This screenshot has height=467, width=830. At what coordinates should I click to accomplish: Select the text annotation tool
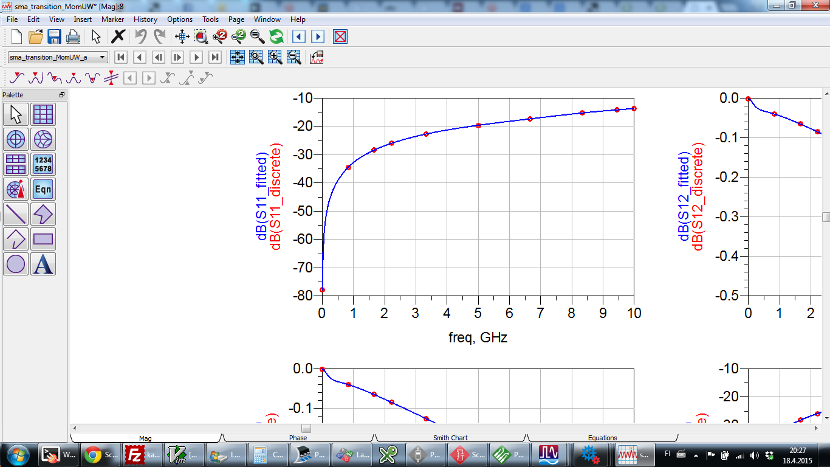coord(43,264)
